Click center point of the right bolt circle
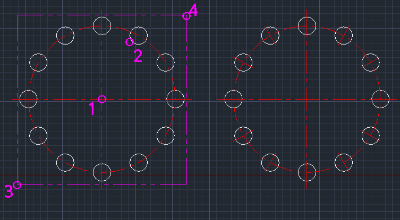 307,99
